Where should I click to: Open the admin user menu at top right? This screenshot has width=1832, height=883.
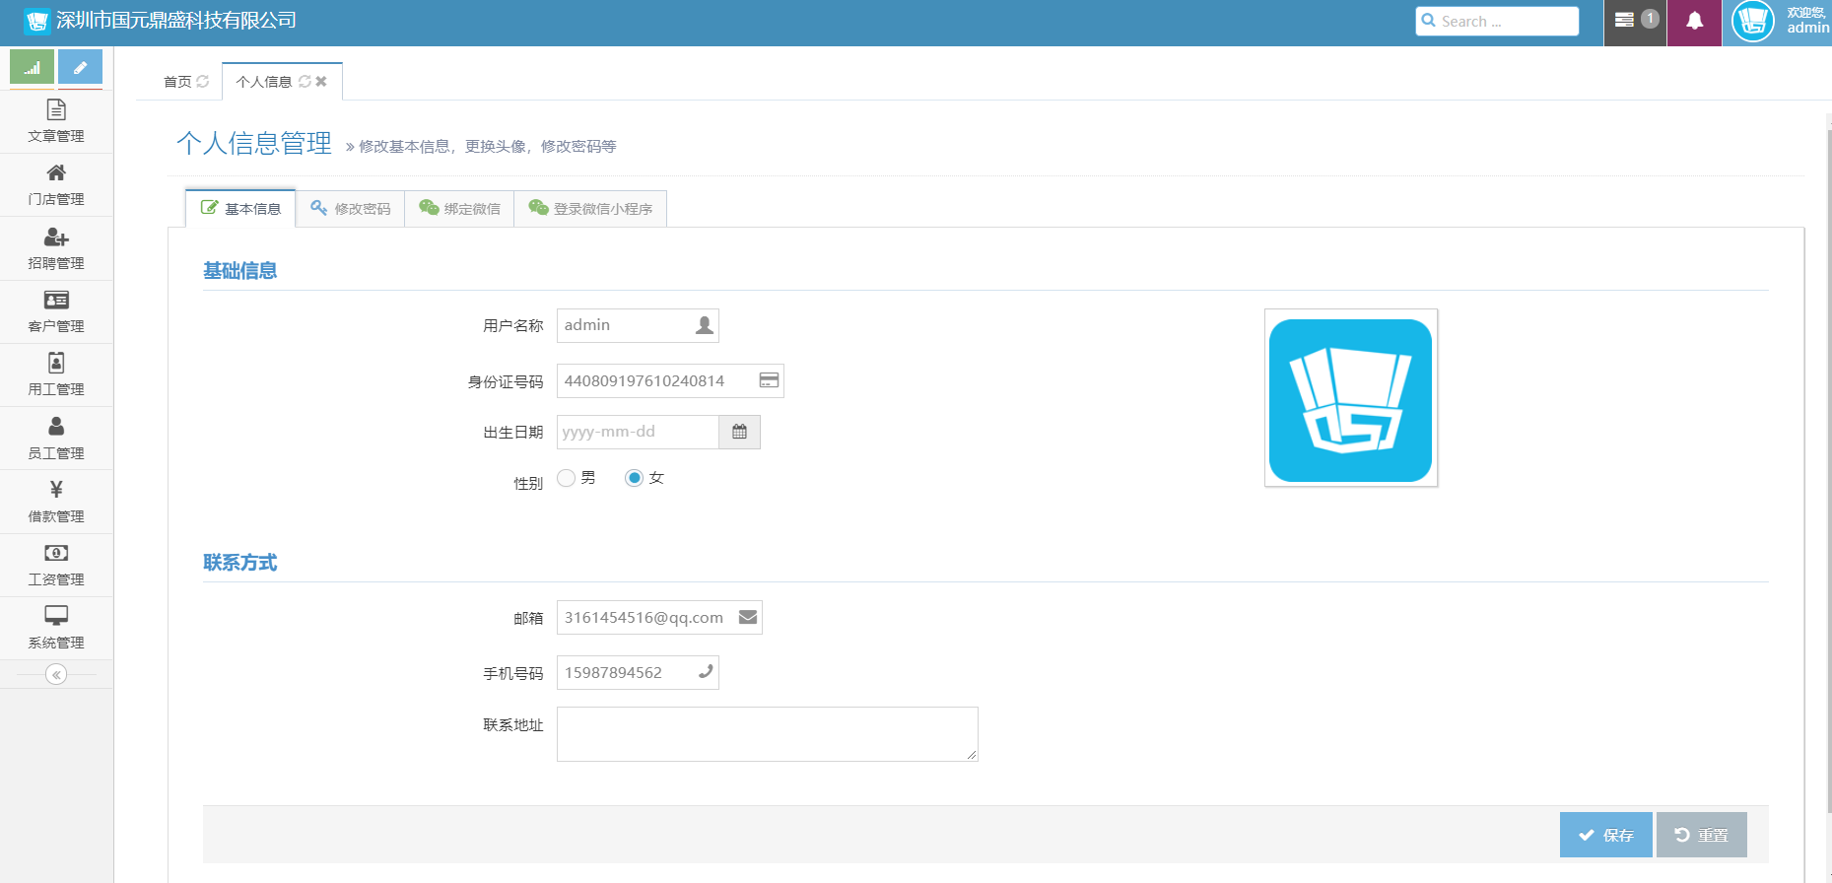pos(1780,22)
